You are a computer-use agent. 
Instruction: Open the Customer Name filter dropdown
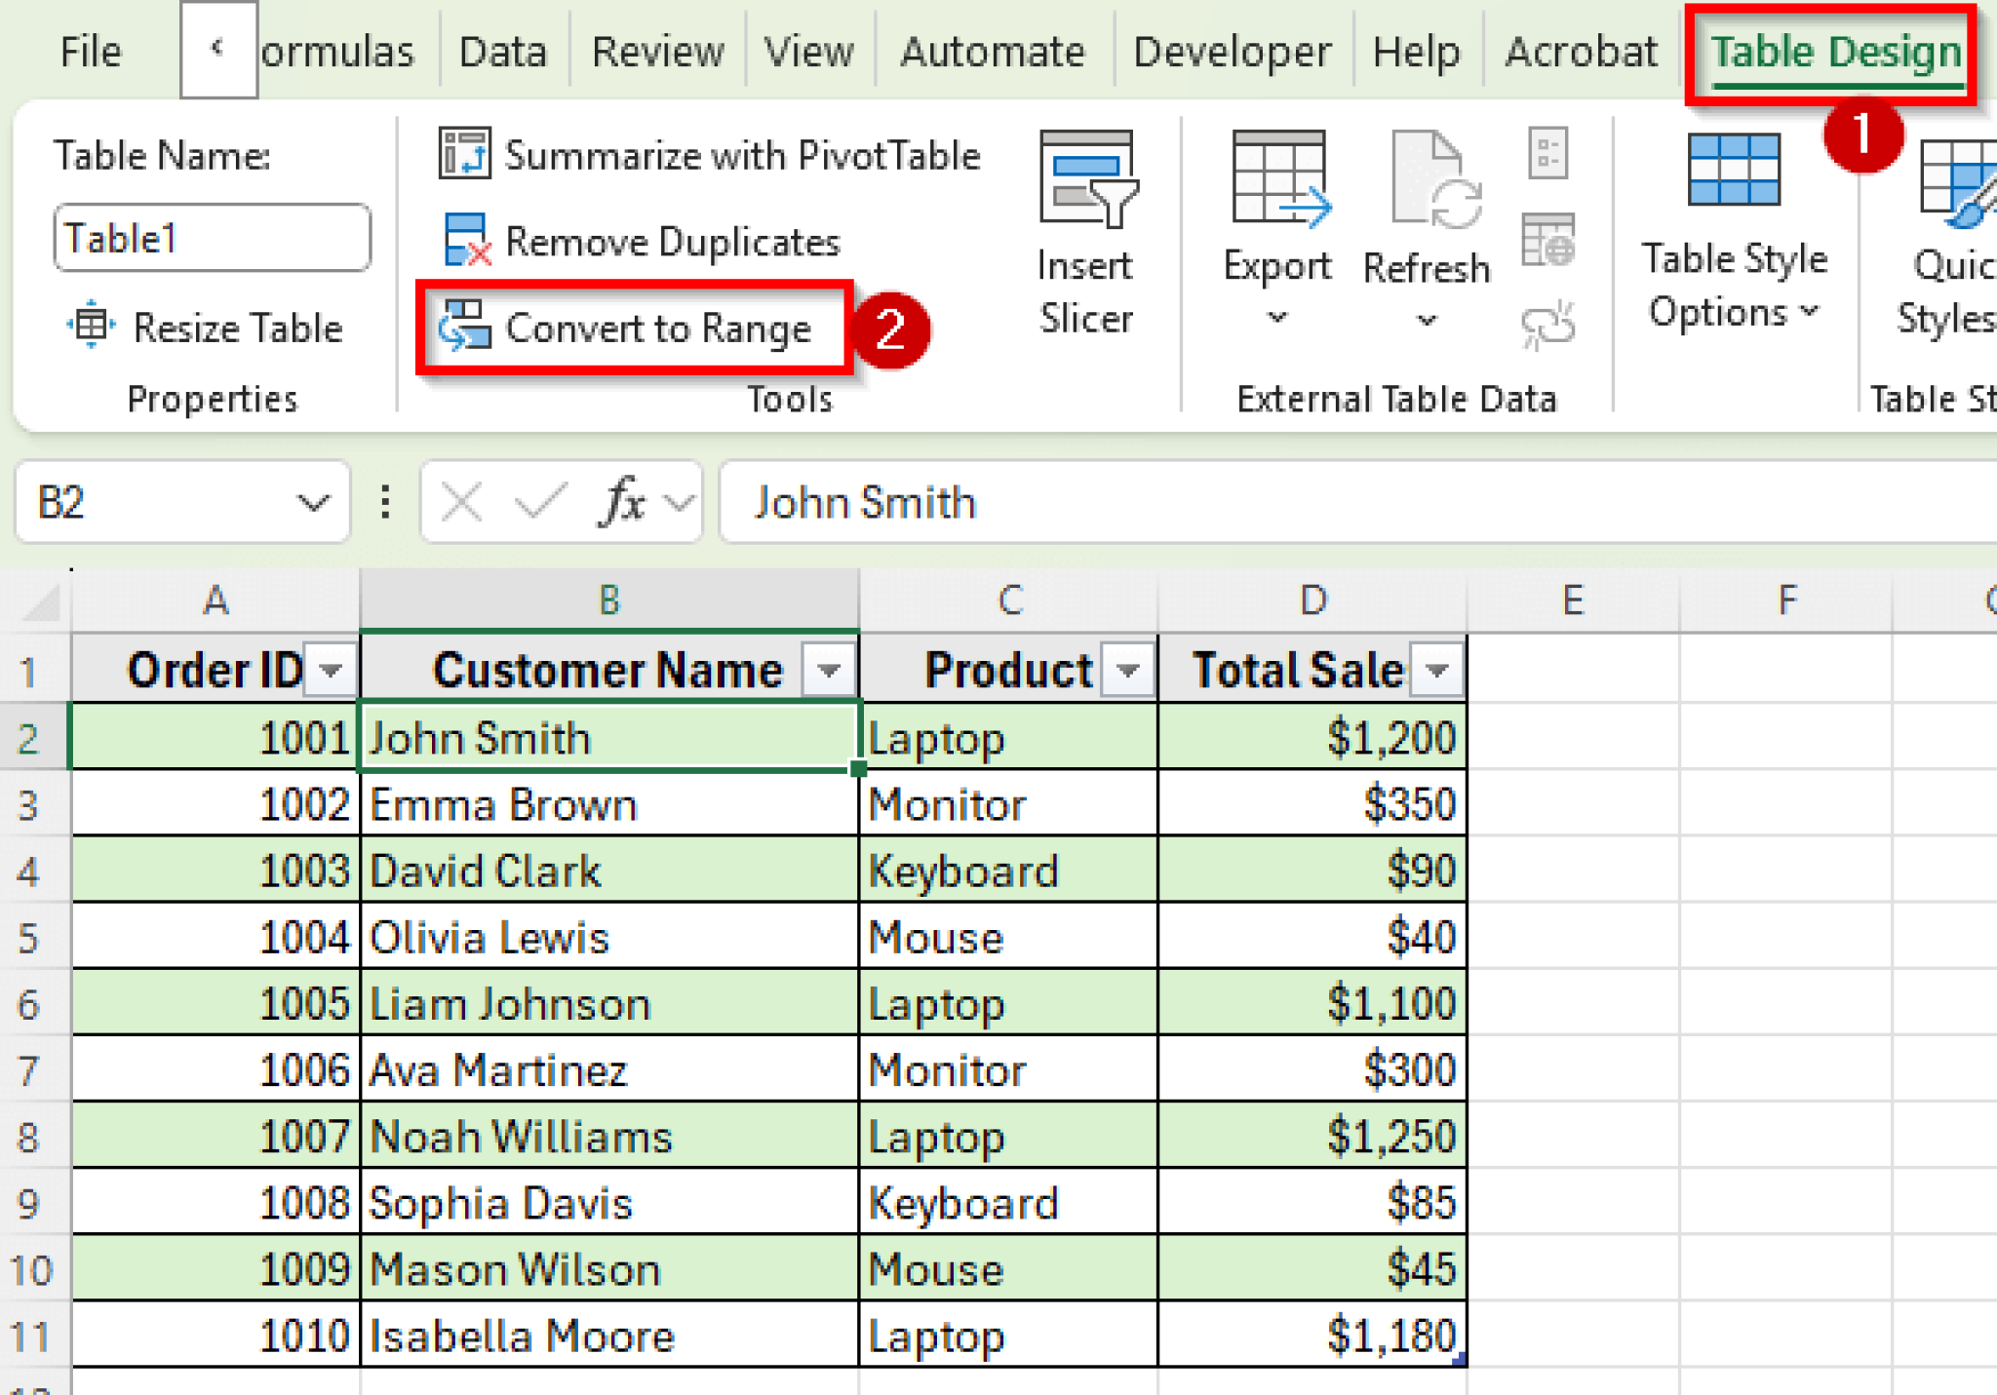830,669
